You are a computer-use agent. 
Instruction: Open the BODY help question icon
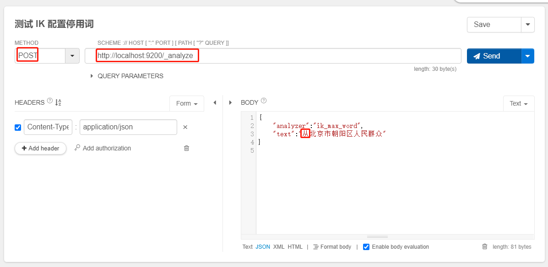tap(264, 101)
